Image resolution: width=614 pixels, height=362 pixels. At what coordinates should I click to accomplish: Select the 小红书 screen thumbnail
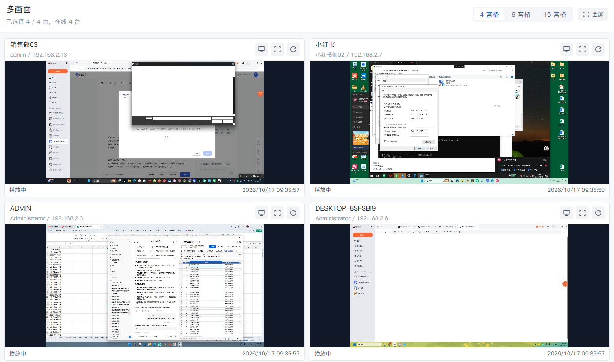pos(459,122)
